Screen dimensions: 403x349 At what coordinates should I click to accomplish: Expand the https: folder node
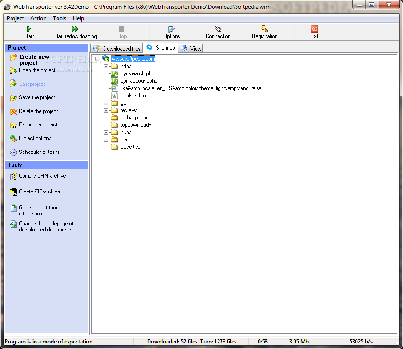tap(106, 67)
